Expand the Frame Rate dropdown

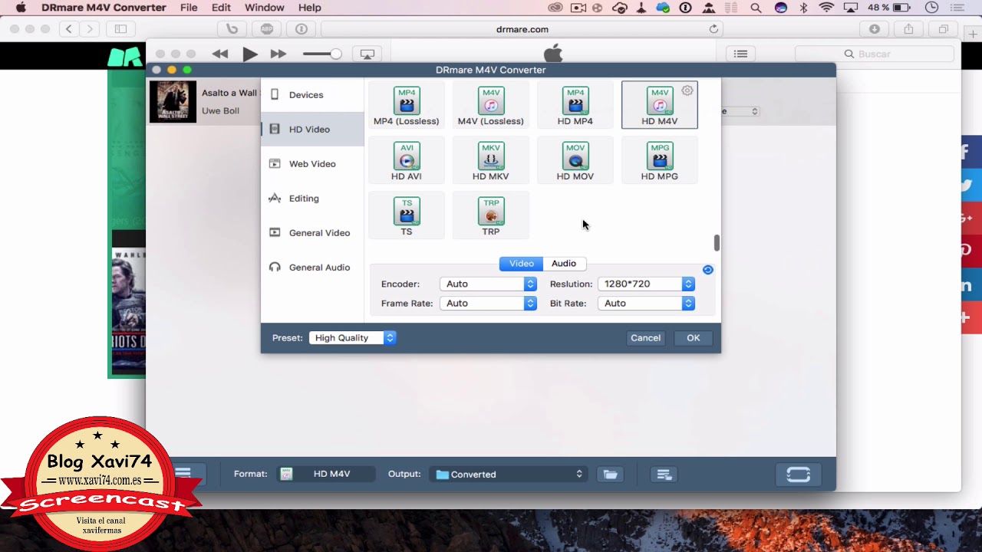click(x=489, y=304)
